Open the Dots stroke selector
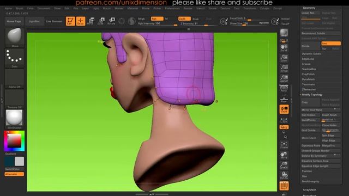The width and height of the screenshot is (349, 196). pos(15,58)
